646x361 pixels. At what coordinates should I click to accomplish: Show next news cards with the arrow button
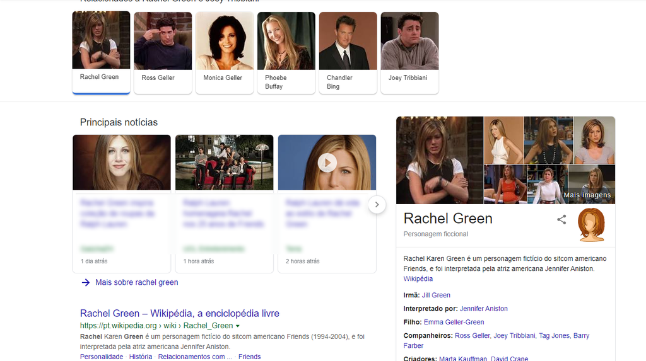[377, 205]
